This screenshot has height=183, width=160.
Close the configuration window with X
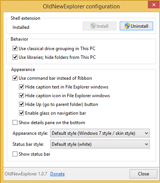154,5
